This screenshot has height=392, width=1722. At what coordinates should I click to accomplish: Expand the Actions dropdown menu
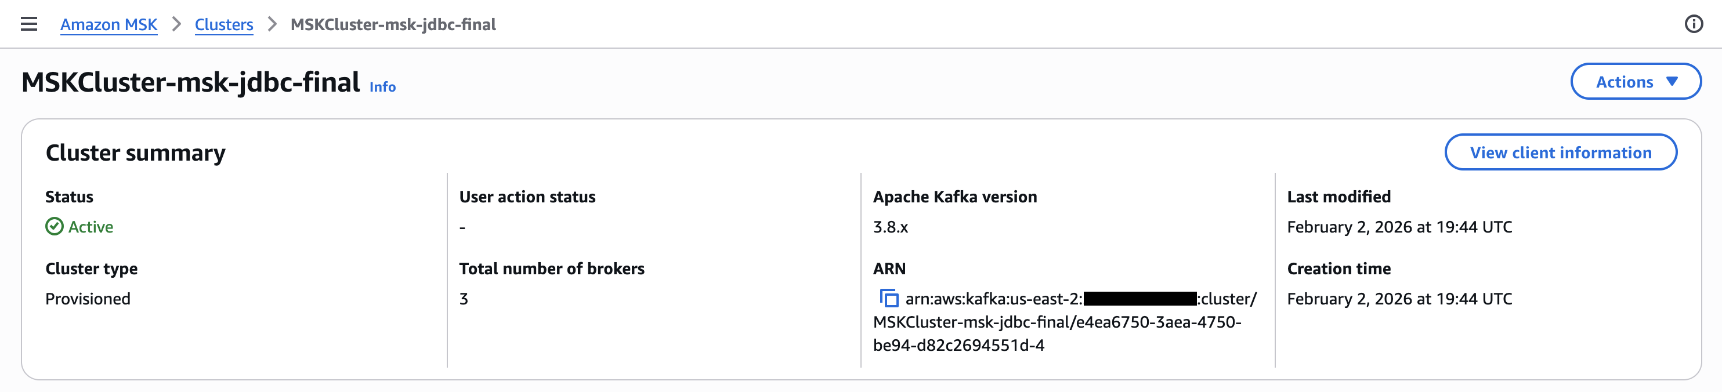click(x=1635, y=81)
